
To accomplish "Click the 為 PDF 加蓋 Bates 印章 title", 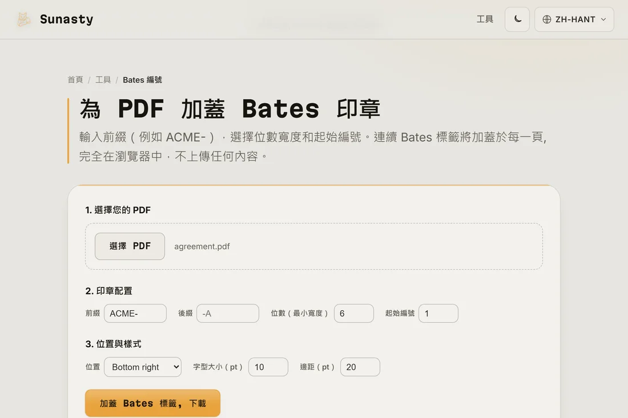I will pos(230,109).
